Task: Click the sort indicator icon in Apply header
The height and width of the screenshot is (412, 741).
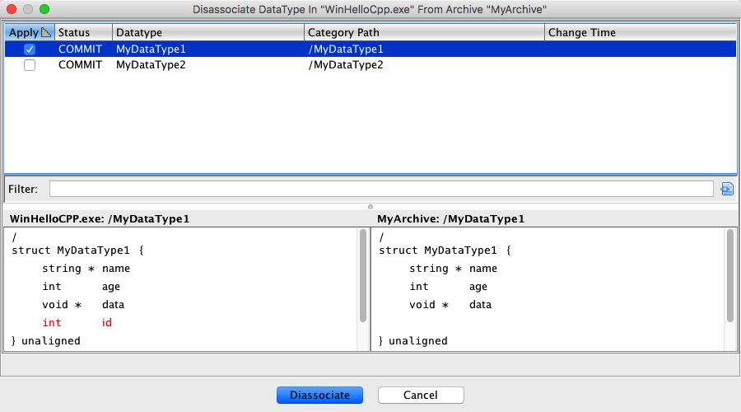Action: pyautogui.click(x=46, y=32)
